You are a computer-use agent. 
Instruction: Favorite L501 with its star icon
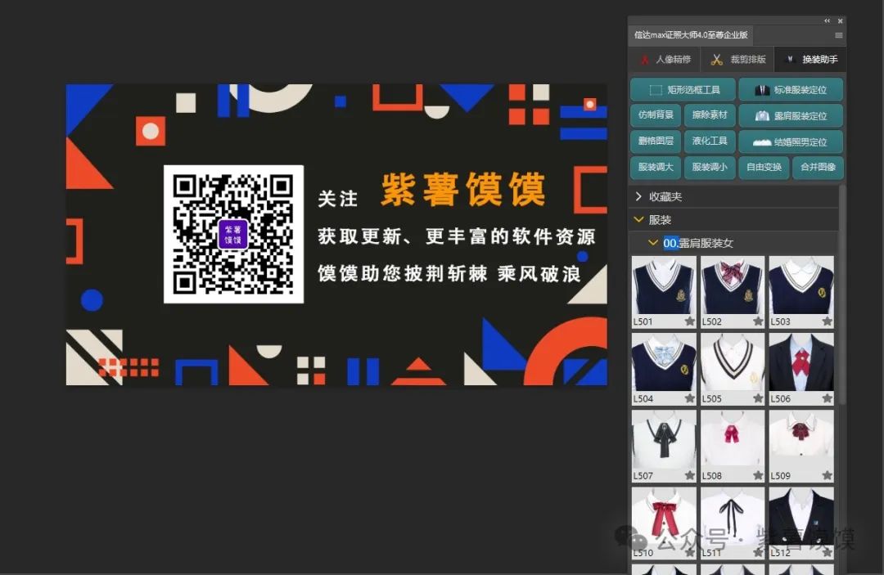pyautogui.click(x=689, y=321)
